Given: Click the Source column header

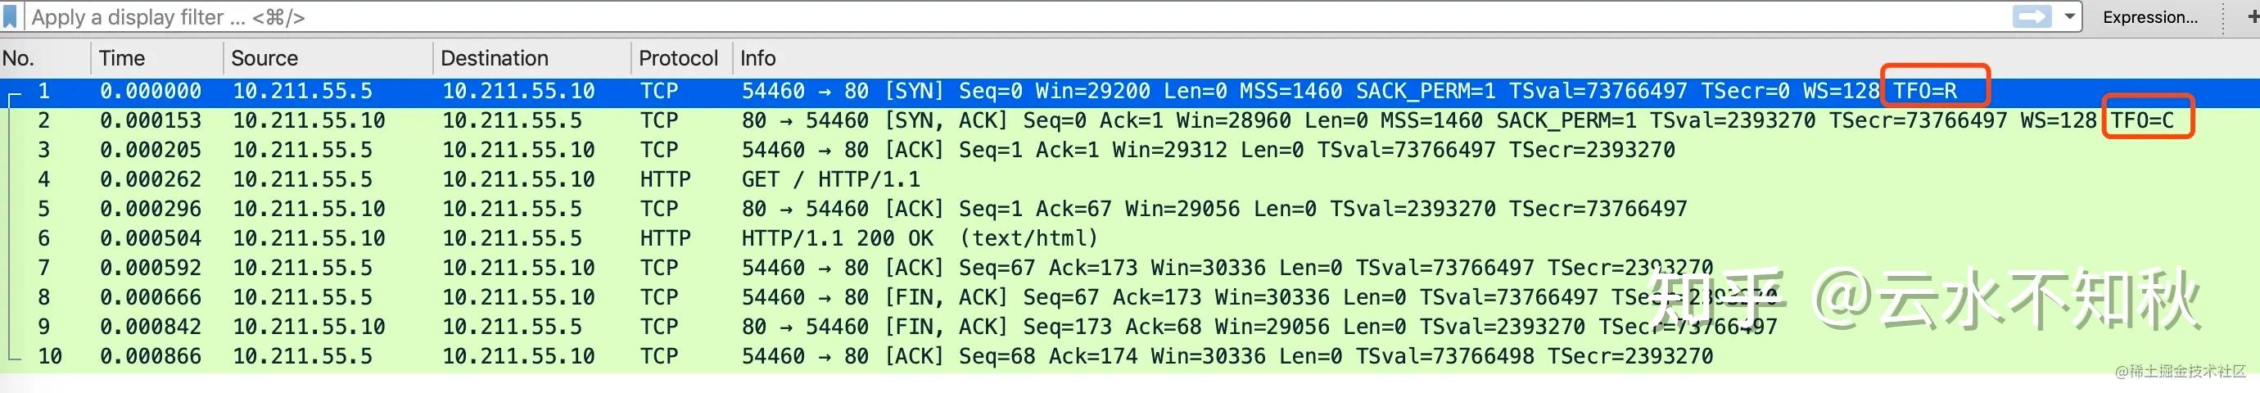Looking at the screenshot, I should pos(264,58).
